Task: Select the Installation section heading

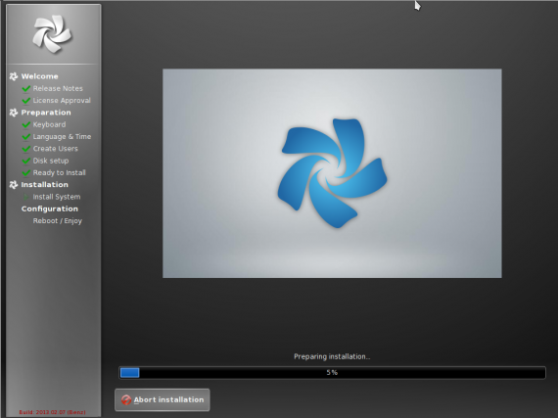Action: tap(44, 185)
